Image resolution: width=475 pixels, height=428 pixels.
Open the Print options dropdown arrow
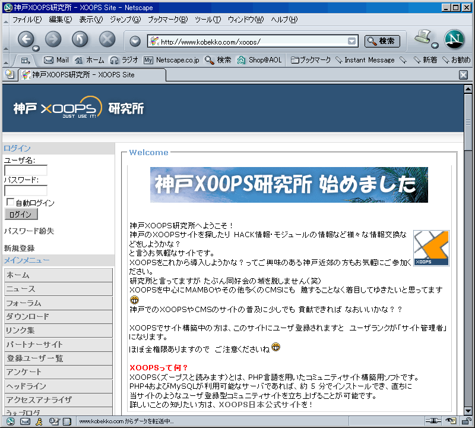pos(435,45)
